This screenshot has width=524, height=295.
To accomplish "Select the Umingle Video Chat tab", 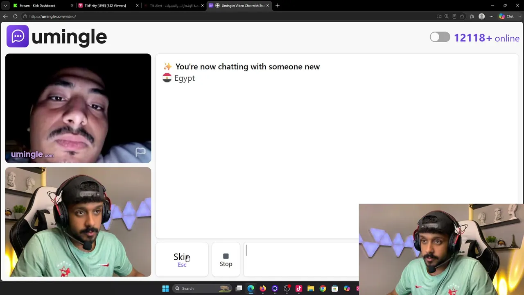I will pyautogui.click(x=239, y=6).
